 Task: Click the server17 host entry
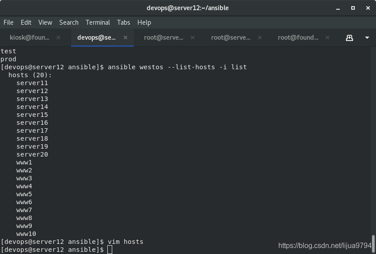(x=32, y=131)
